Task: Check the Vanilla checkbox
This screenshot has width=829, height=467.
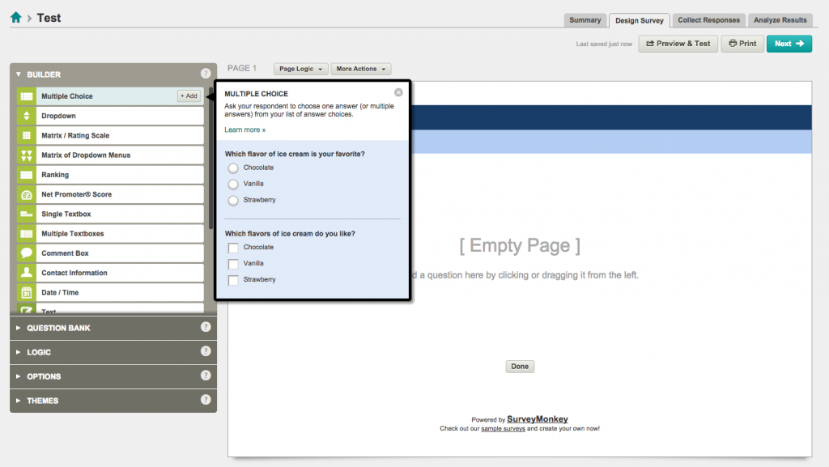Action: click(233, 264)
